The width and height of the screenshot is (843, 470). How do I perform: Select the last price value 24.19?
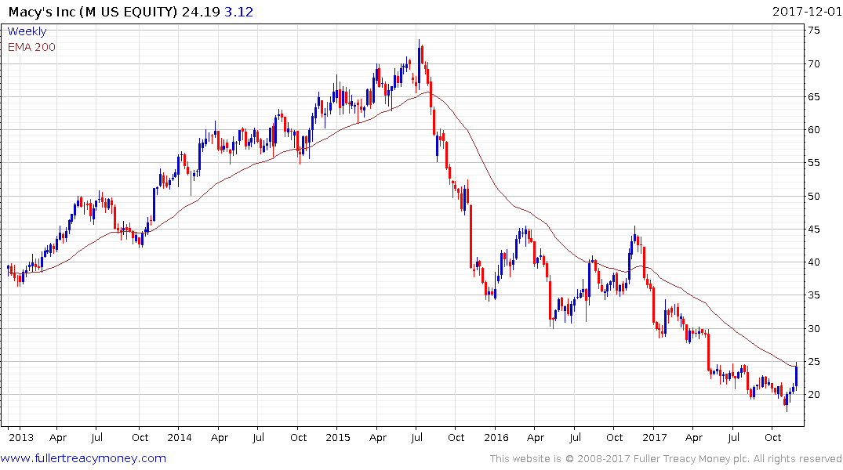(x=201, y=12)
